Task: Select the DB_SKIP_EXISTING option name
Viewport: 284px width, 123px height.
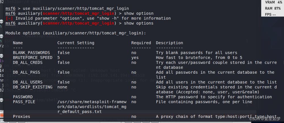Action: pyautogui.click(x=33, y=87)
